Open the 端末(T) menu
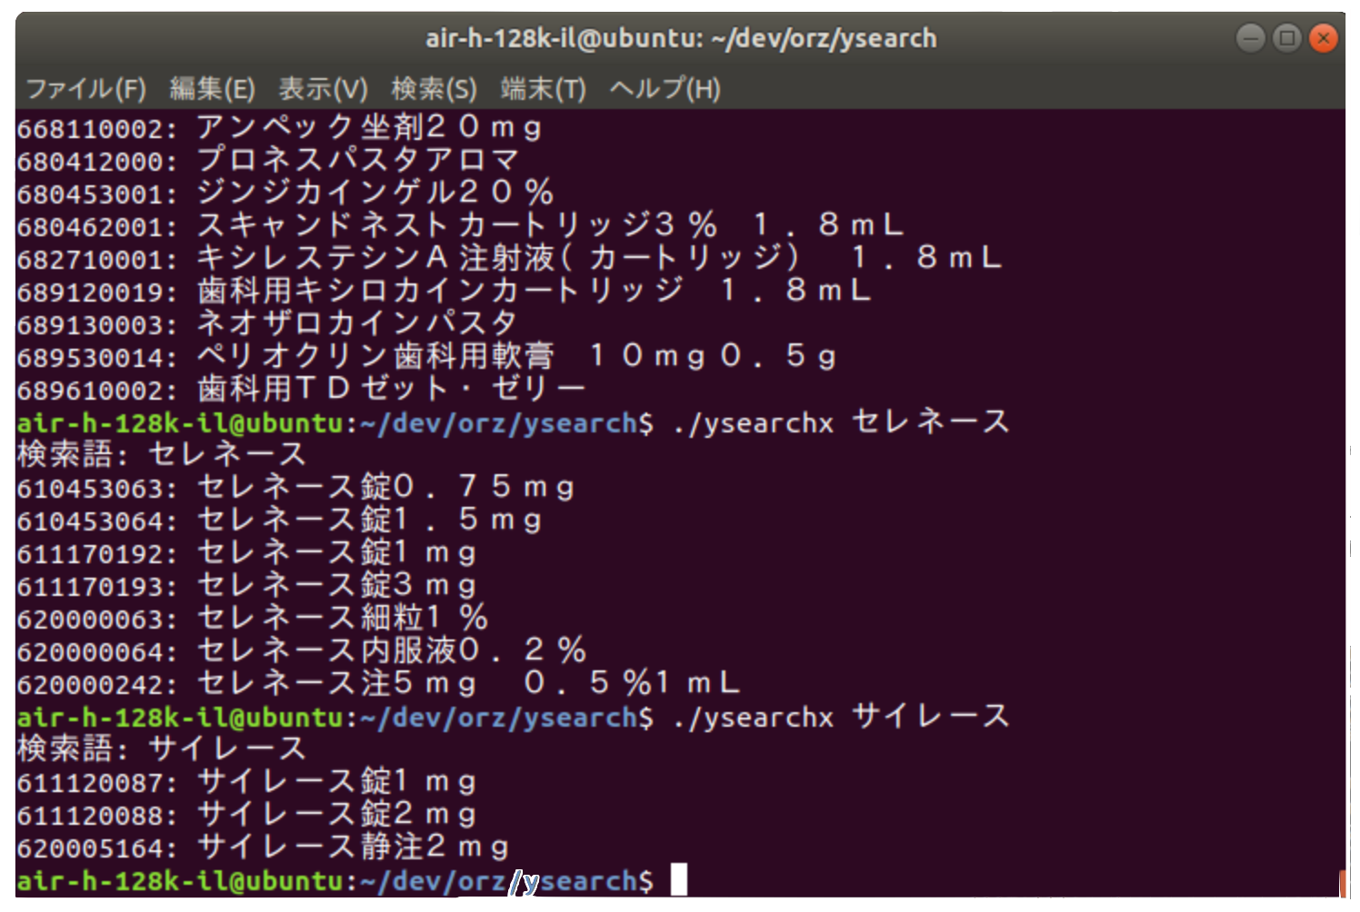The height and width of the screenshot is (912, 1360). [543, 89]
